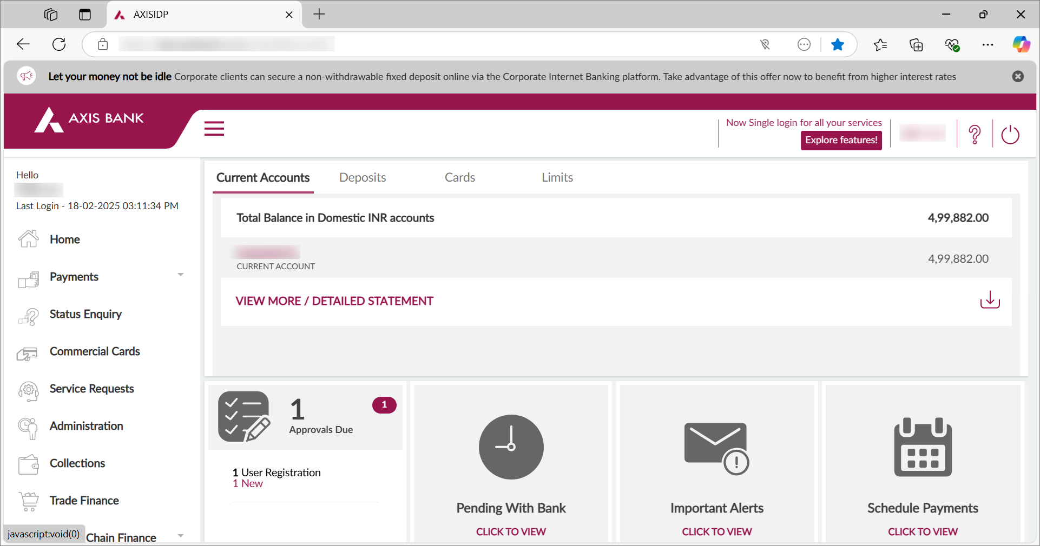Open the browser Copilot icon
The height and width of the screenshot is (546, 1040).
[1021, 44]
